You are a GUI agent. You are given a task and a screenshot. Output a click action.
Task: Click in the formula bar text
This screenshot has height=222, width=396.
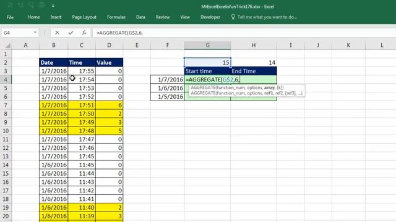click(119, 33)
